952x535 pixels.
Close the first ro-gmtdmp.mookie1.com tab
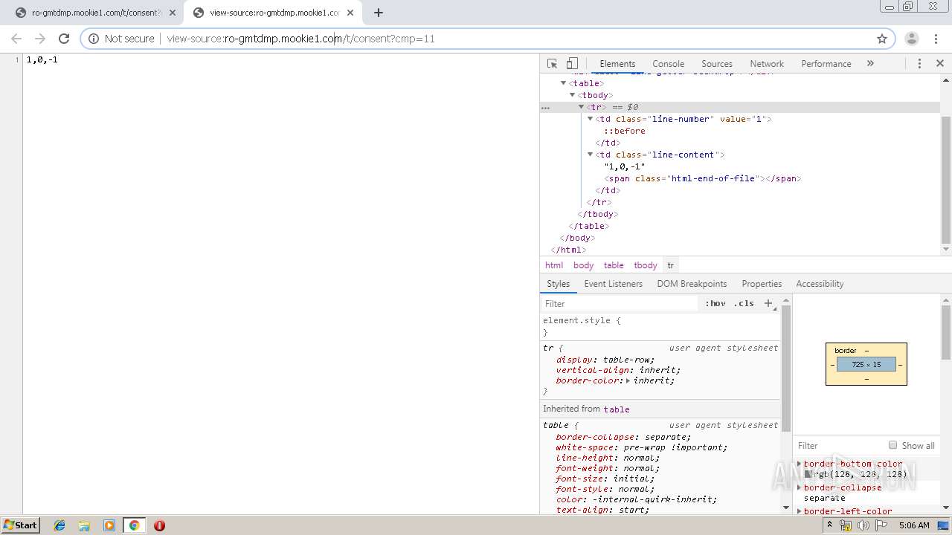[173, 13]
